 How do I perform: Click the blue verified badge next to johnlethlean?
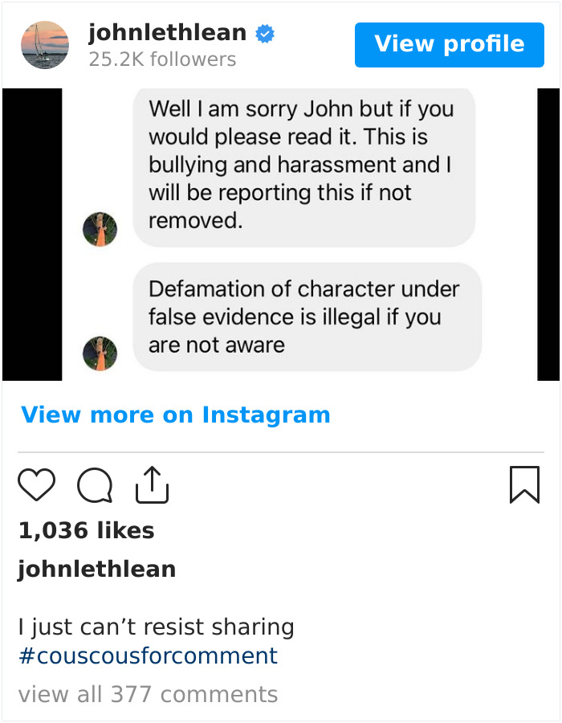click(265, 34)
